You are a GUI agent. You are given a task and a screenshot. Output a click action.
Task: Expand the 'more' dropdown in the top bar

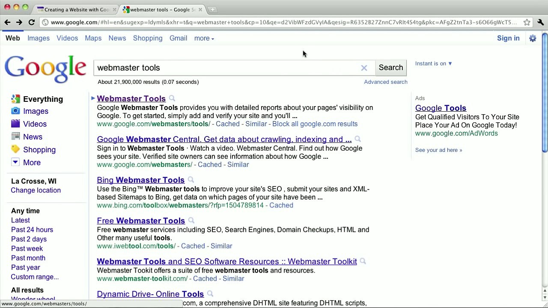204,38
